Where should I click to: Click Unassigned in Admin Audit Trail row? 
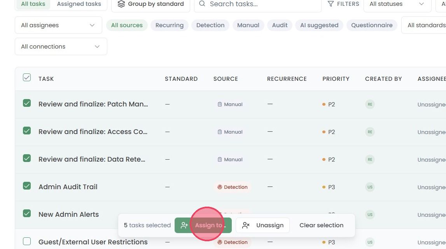pos(432,187)
